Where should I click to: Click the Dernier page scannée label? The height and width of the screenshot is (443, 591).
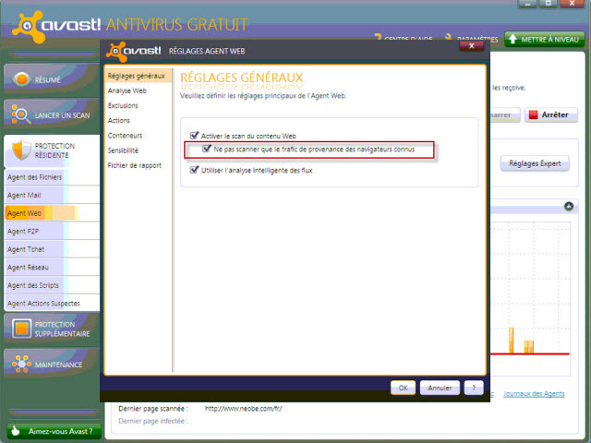tap(153, 409)
